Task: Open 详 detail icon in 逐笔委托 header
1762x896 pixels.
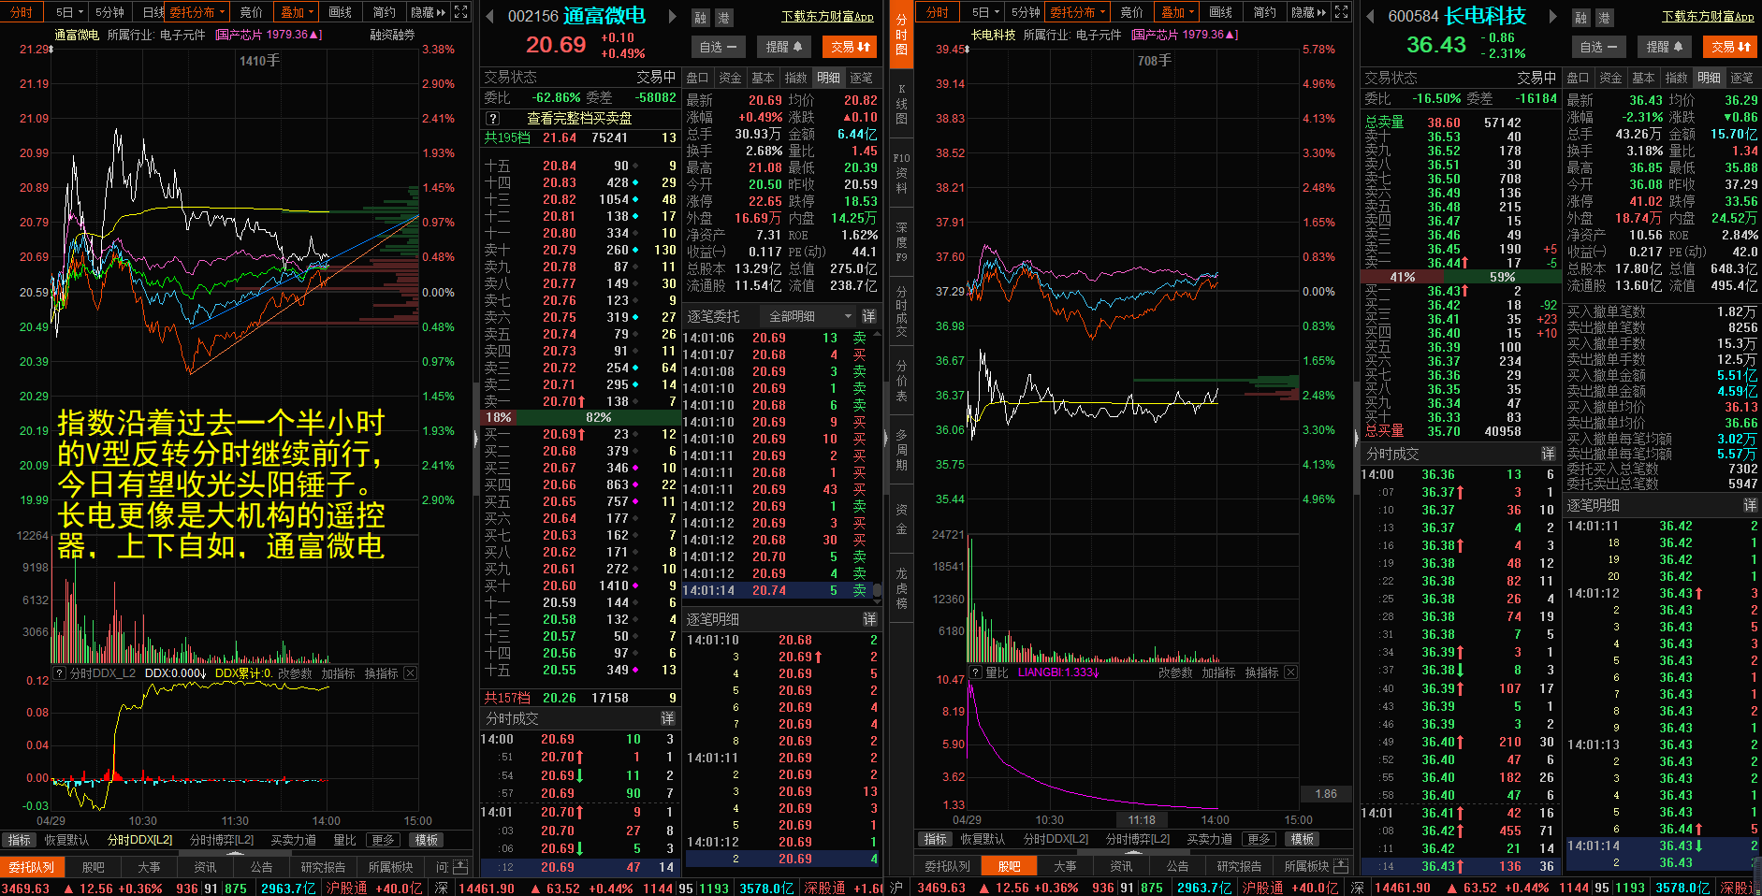Action: (868, 316)
